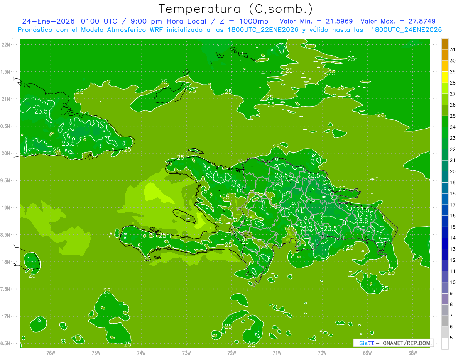Screen dimensions: 463x358
Task: Click legend value "5" on color bar
Action: pos(451,338)
